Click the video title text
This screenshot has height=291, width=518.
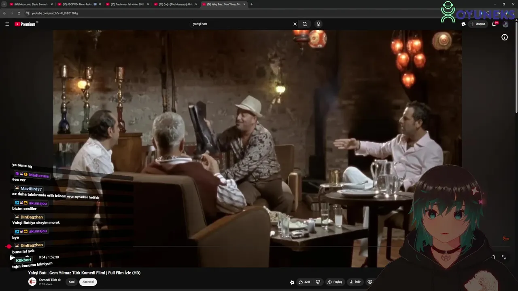click(84, 273)
